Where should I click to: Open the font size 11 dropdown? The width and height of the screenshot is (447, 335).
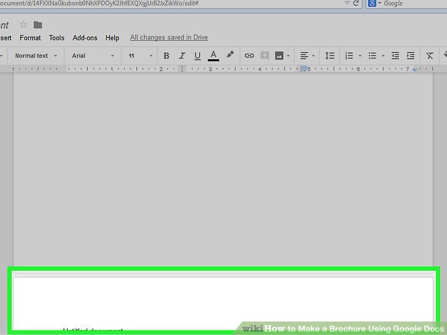[140, 56]
